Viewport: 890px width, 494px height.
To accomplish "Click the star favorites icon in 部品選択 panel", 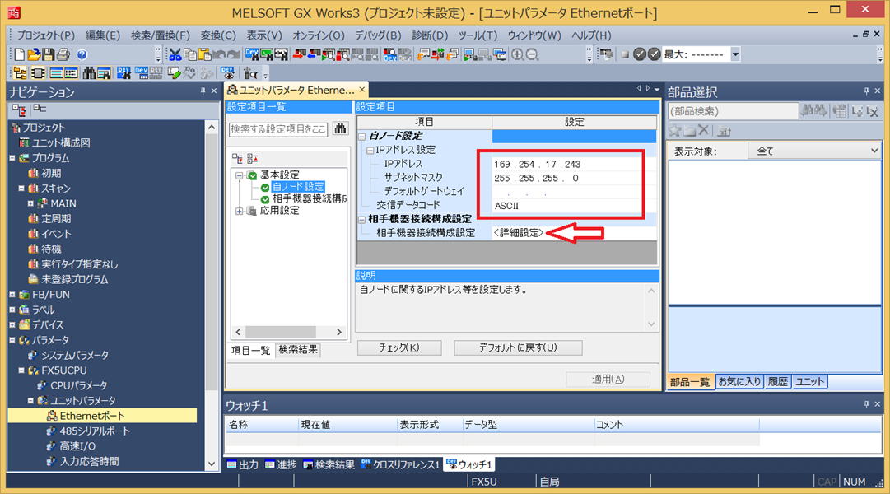I will tap(674, 131).
